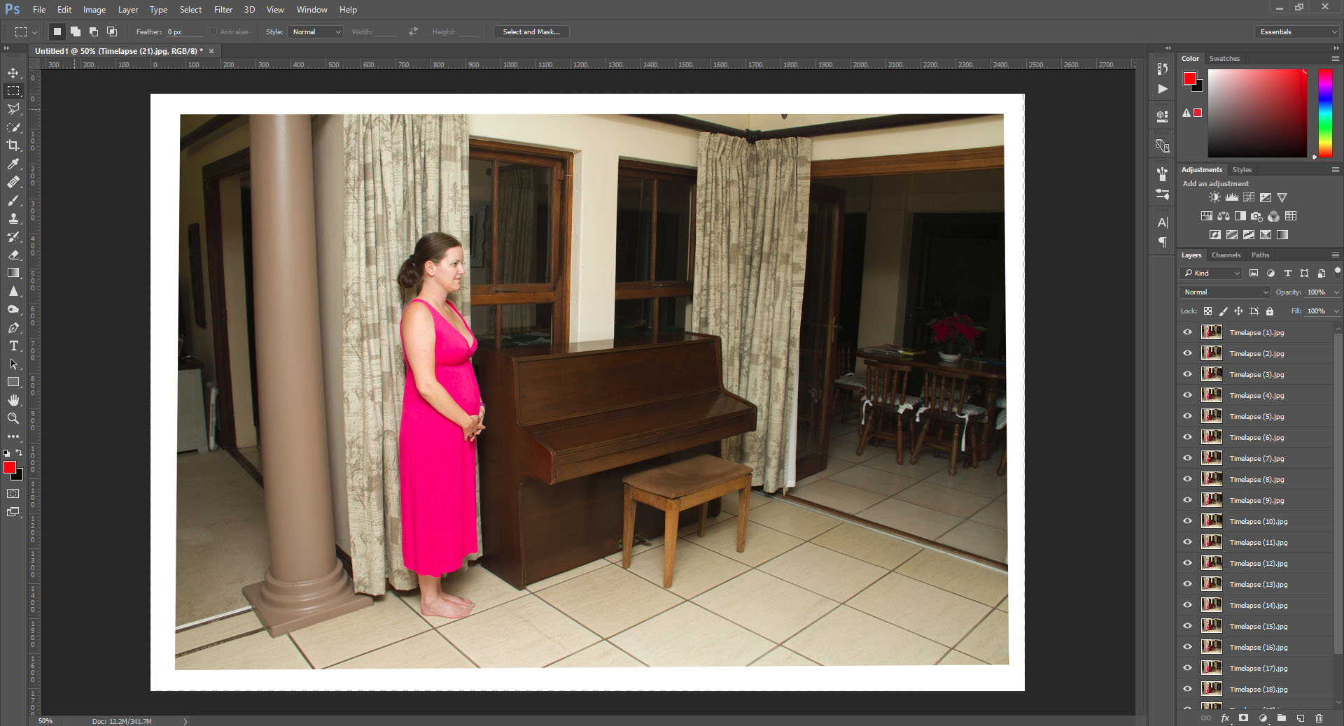Click the toolbar foreground color swatch
Viewport: 1344px width, 726px height.
(9, 467)
